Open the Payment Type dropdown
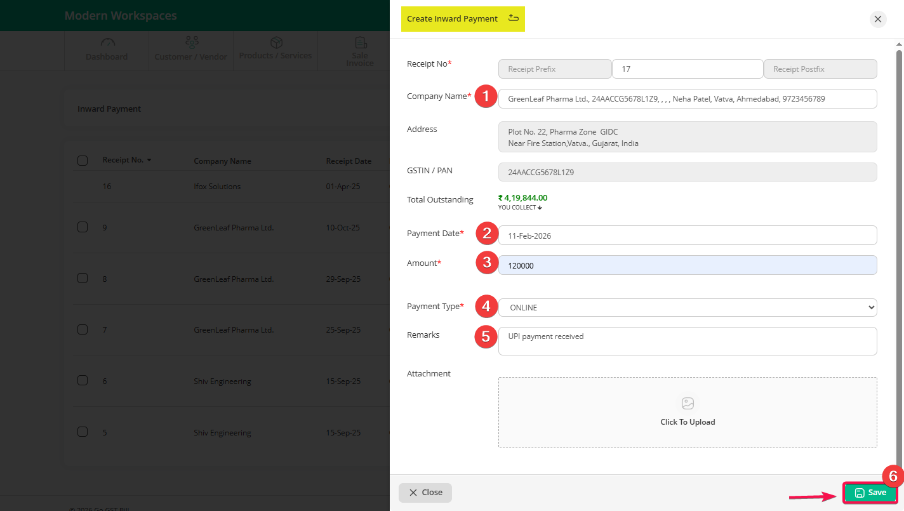Viewport: 904px width, 511px height. pyautogui.click(x=688, y=308)
